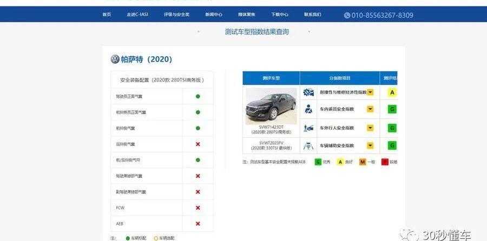Image resolution: width=487 pixels, height=241 pixels.
Task: Select model SVW72023FV (2020款 330TSI 豪华版)
Action: pyautogui.click(x=271, y=145)
